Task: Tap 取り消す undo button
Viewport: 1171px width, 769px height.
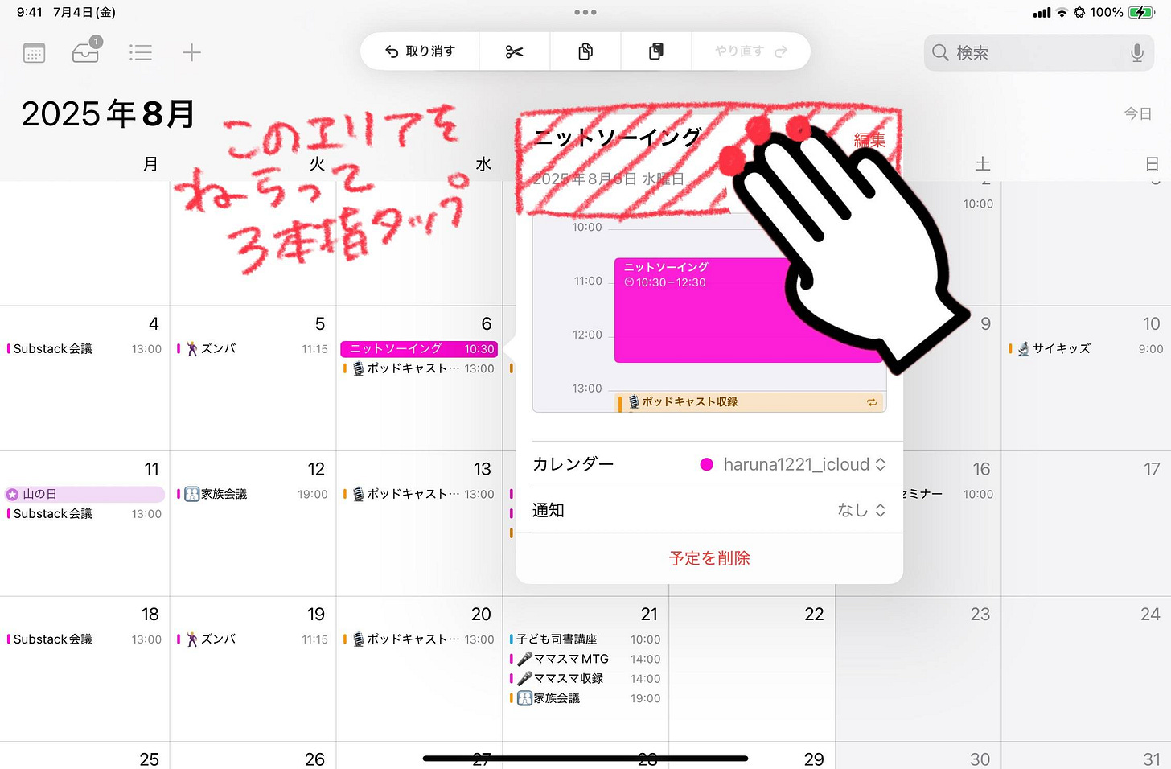Action: [x=420, y=51]
